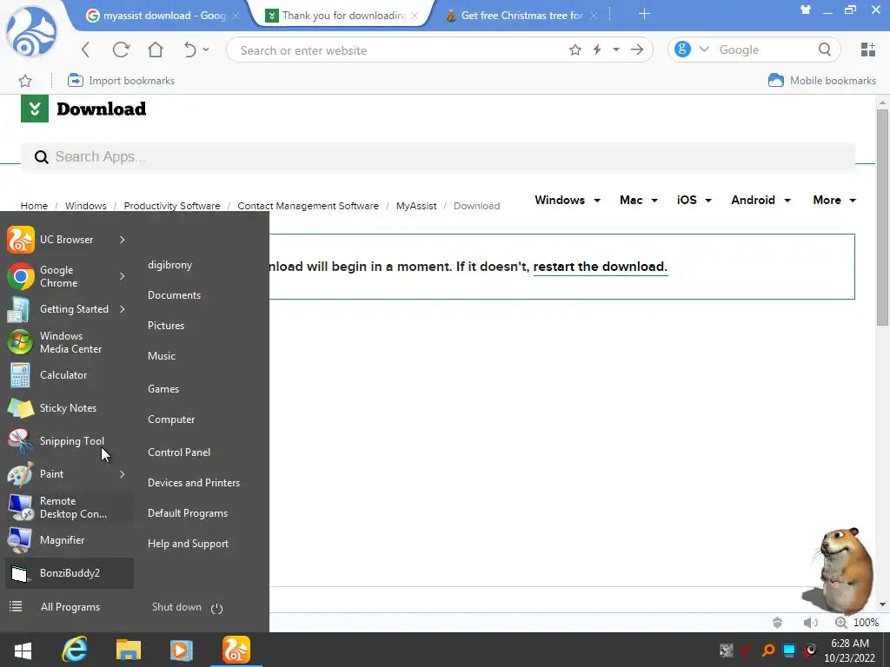The image size is (890, 667).
Task: Click the zoom magnifier at 100%
Action: point(841,622)
